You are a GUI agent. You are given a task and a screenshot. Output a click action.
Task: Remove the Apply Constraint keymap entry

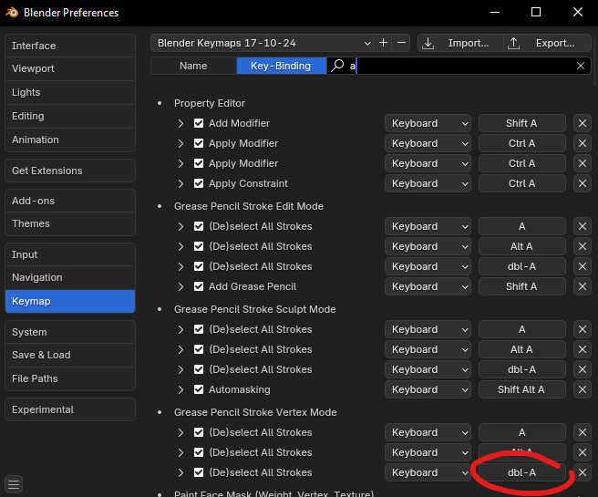coord(582,183)
